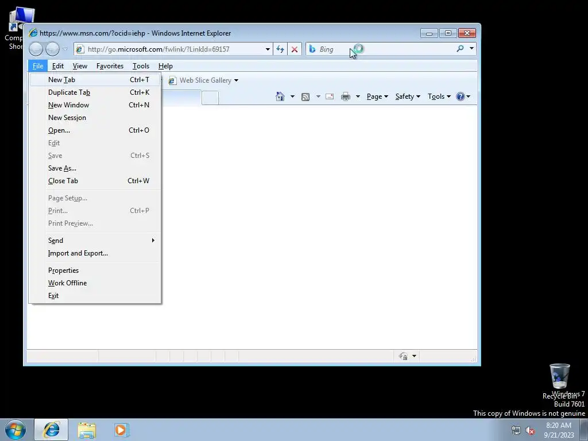Open Web Slice Gallery favorites link

(203, 80)
